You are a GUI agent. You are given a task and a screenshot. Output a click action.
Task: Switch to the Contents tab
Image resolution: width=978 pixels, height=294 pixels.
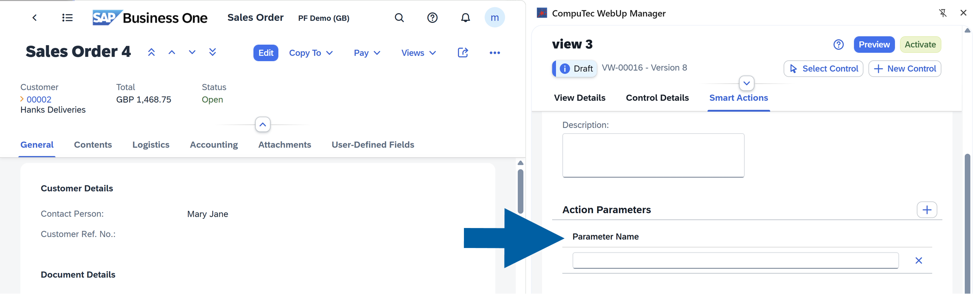93,145
